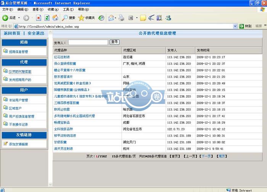The height and width of the screenshot is (192, 267).
Task: Refresh the page with green arrows icon
Action: (x=47, y=18)
